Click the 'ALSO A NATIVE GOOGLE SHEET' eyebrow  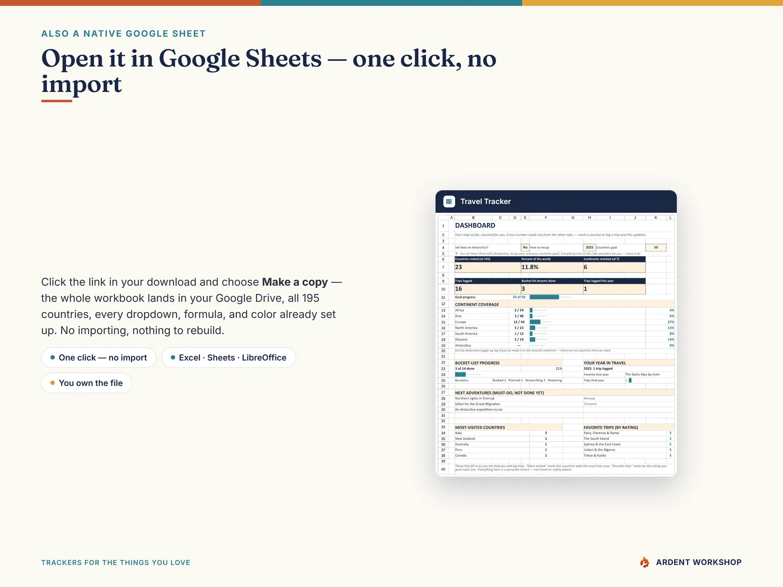point(123,34)
